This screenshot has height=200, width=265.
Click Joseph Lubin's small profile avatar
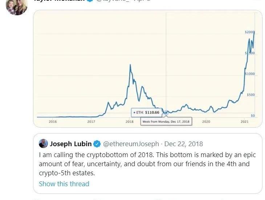[44, 144]
